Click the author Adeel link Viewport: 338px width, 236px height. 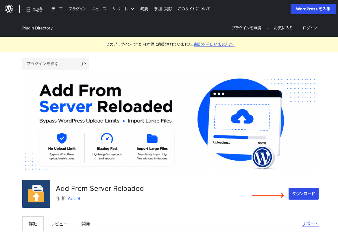[74, 198]
